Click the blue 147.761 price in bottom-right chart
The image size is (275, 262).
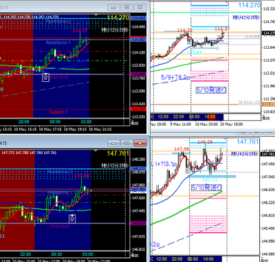[247, 142]
